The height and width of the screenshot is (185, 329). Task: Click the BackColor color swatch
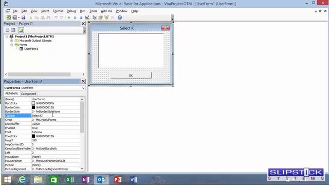point(33,103)
